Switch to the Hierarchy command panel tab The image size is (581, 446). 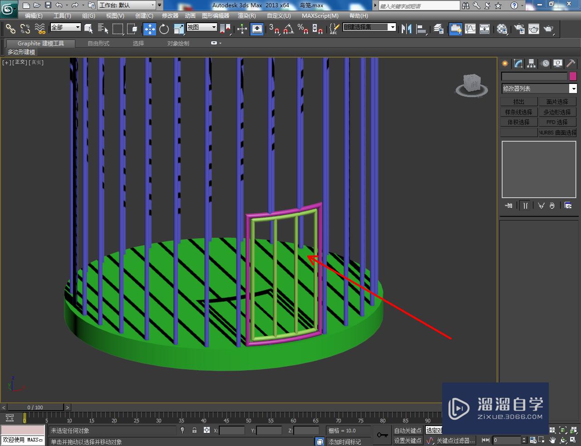click(532, 64)
